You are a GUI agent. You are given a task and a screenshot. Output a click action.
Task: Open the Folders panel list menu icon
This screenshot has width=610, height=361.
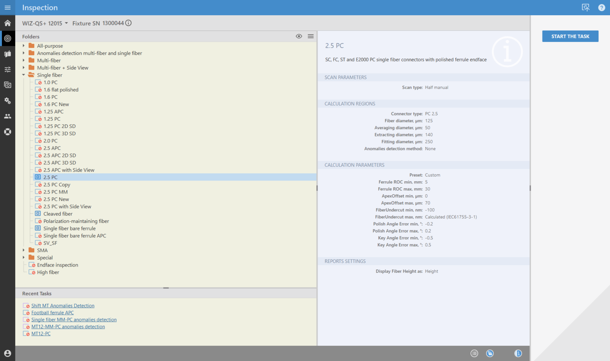(311, 36)
